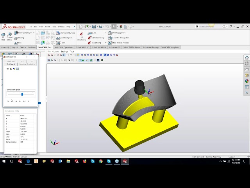Switch to the SolidCAM Operations tab
The image size is (250, 188).
64,47
